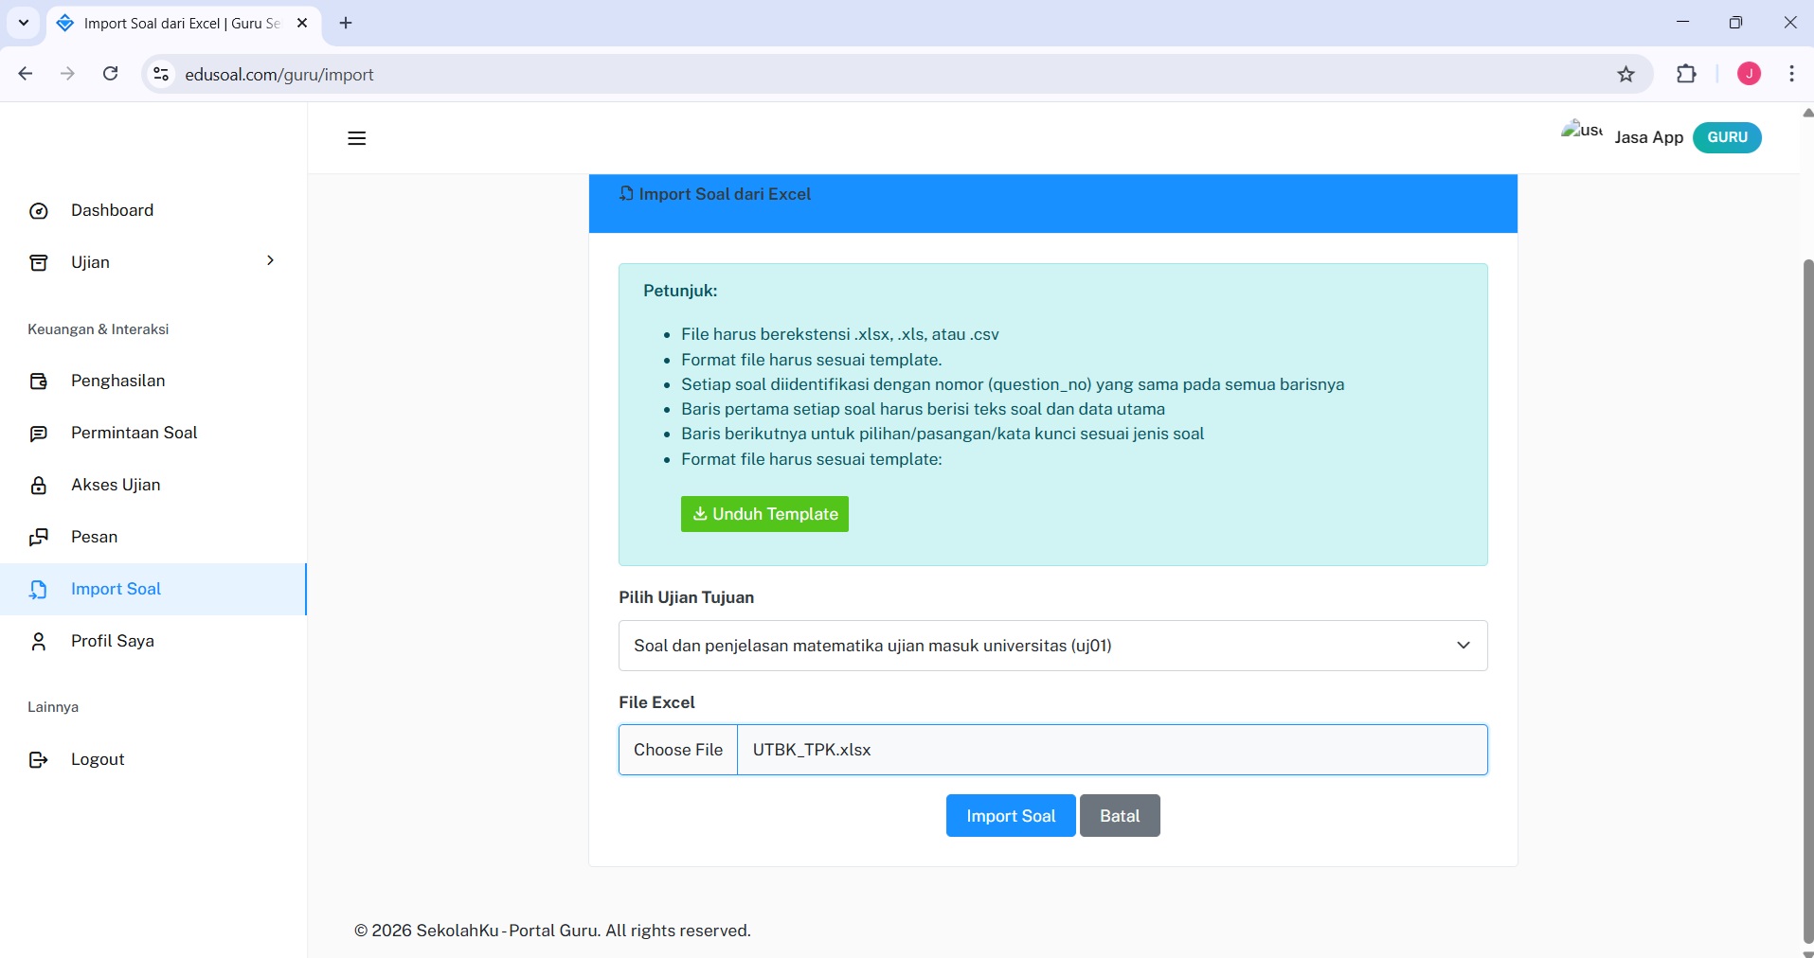Click the Profil Saya person icon
1814x958 pixels.
[39, 642]
